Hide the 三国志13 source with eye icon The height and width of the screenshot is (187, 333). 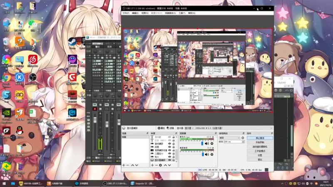[x=169, y=153]
